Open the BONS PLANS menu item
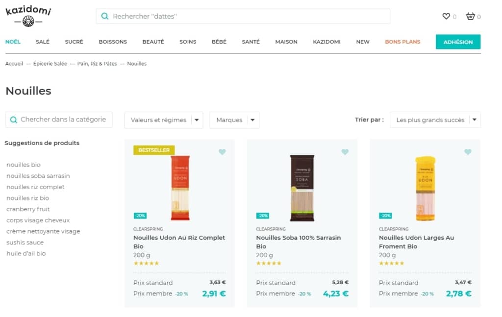The image size is (502, 317). [402, 42]
